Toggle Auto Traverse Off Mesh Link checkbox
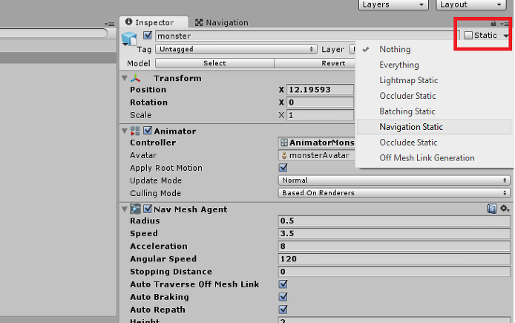The width and height of the screenshot is (515, 323). click(x=283, y=284)
